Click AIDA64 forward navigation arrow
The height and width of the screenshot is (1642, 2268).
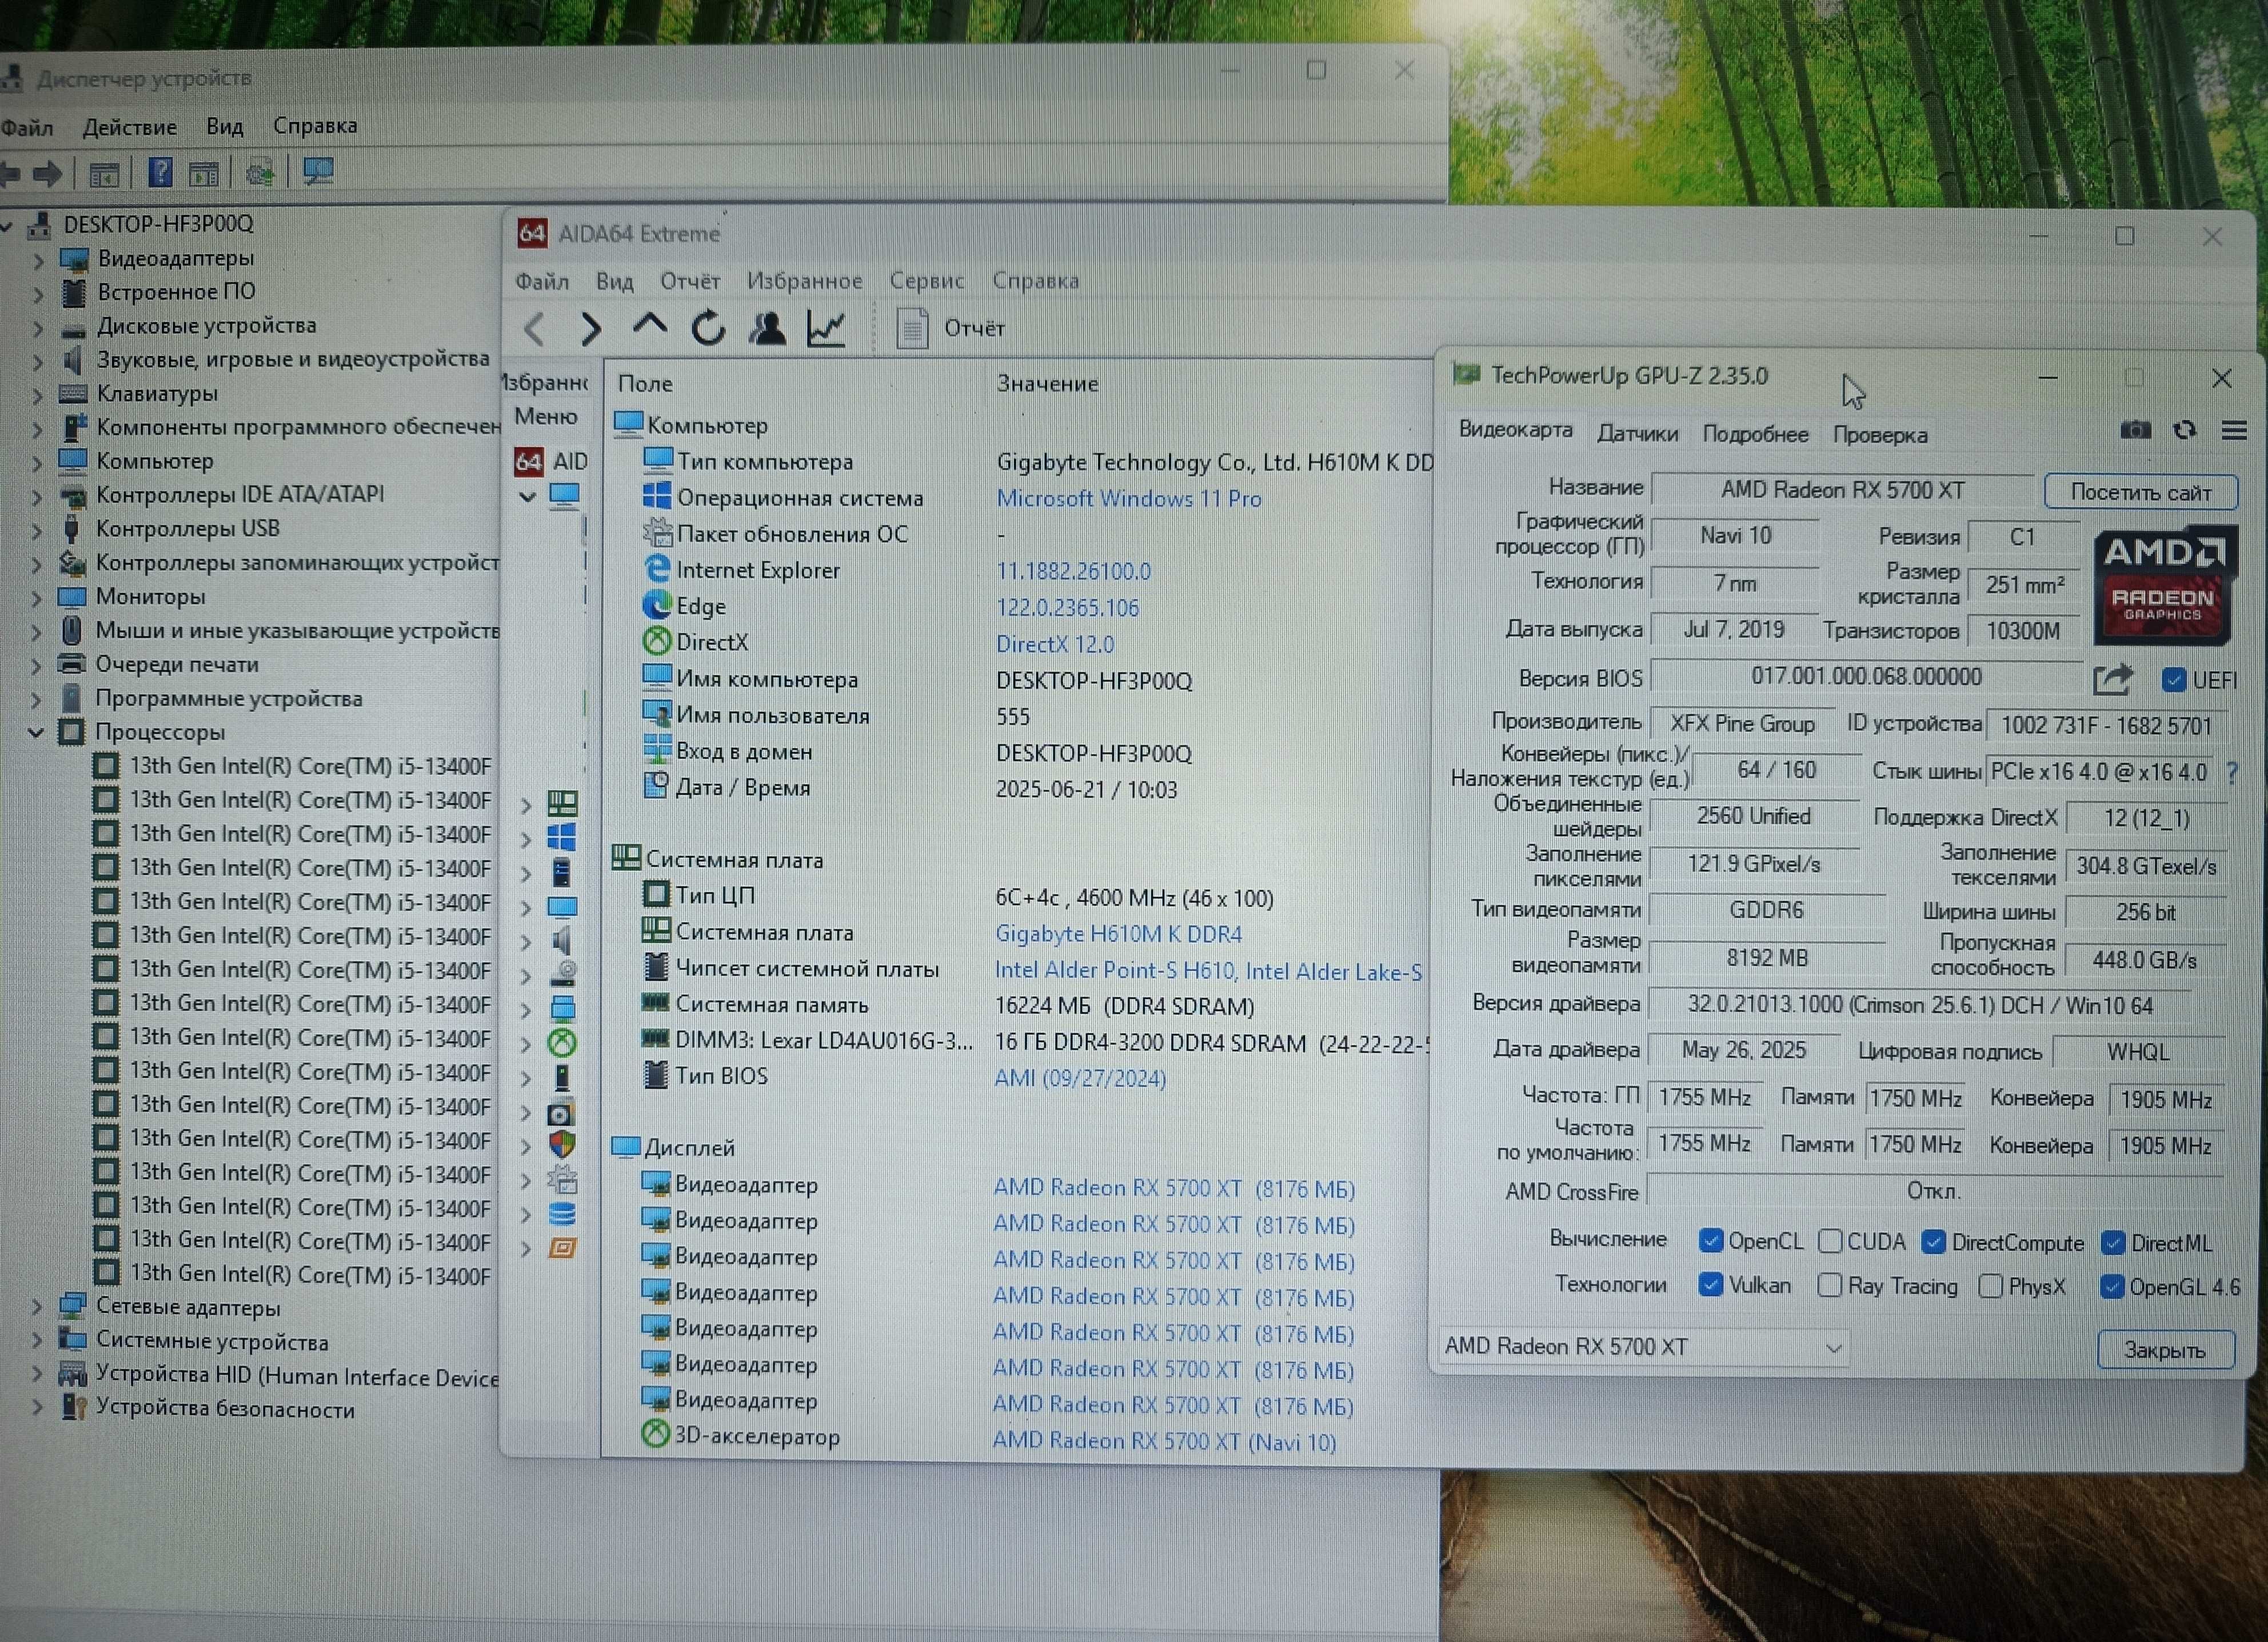pyautogui.click(x=591, y=329)
